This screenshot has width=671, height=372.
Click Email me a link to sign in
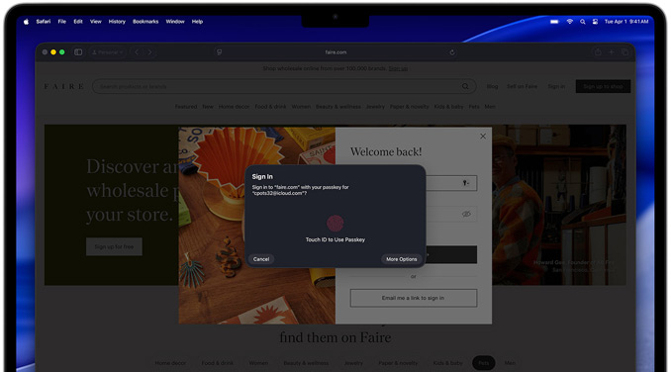click(414, 298)
